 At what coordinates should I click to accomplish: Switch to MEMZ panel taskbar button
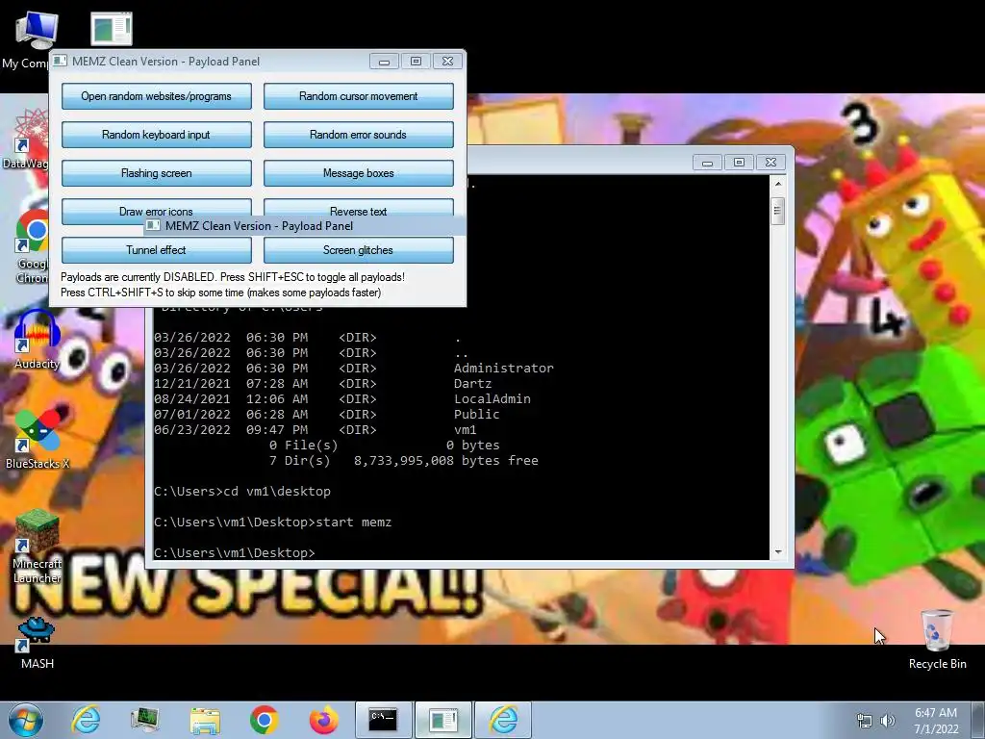click(x=442, y=720)
